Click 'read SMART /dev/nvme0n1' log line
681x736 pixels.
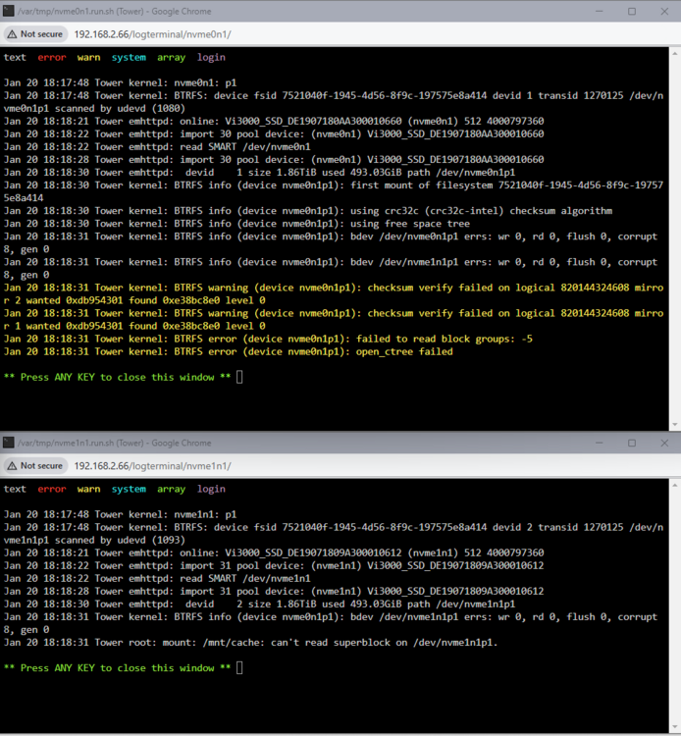pos(157,146)
